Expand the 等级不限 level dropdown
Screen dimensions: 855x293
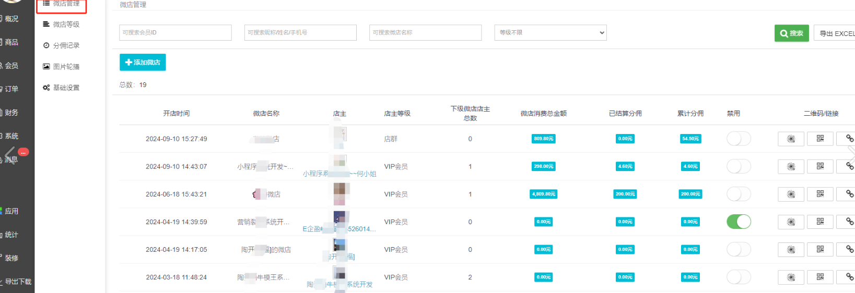[x=551, y=32]
